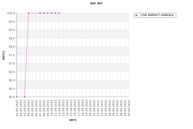Click the 95.0 y-axis tick label
This screenshot has height=129, width=193.
(12, 97)
